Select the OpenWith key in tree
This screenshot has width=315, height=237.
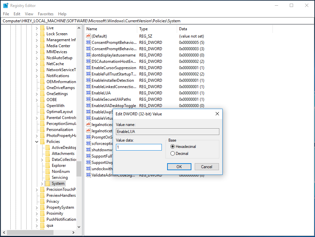55,106
